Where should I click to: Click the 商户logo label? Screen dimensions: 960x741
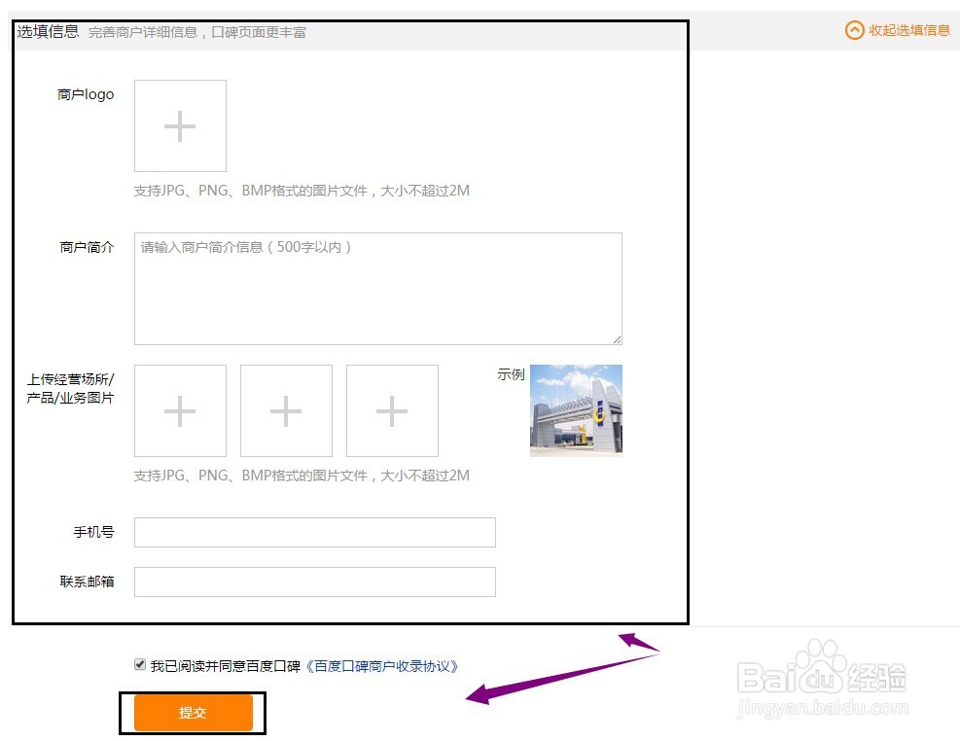point(86,94)
